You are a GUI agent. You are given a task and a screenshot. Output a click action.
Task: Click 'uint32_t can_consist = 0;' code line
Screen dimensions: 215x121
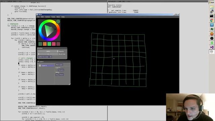coord(33,117)
